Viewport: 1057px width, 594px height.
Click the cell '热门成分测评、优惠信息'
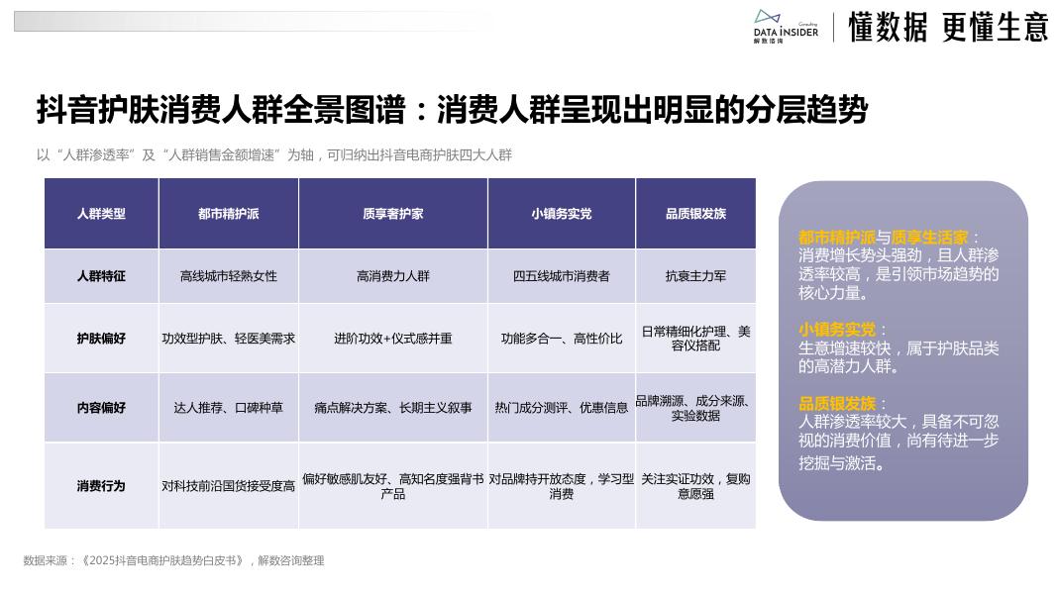tap(562, 408)
